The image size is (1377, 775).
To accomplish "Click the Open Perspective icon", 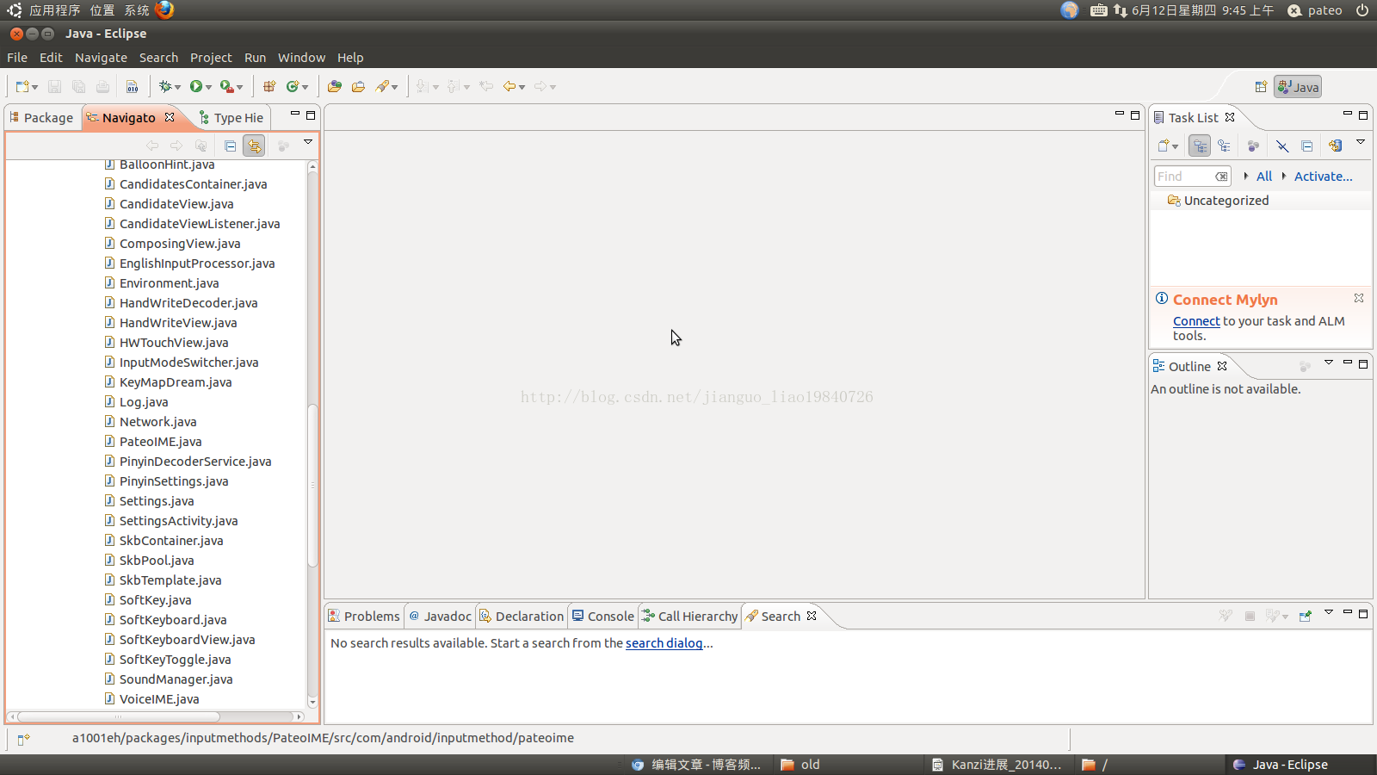I will point(1261,86).
